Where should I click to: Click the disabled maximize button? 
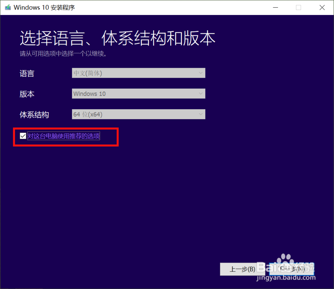pos(298,7)
